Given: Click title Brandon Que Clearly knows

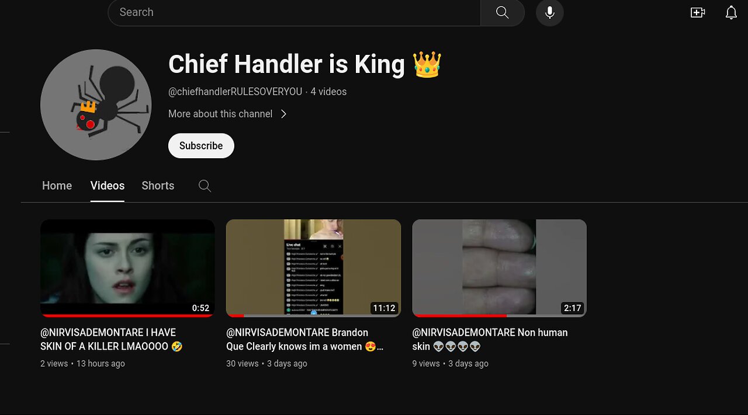Looking at the screenshot, I should click(x=304, y=339).
